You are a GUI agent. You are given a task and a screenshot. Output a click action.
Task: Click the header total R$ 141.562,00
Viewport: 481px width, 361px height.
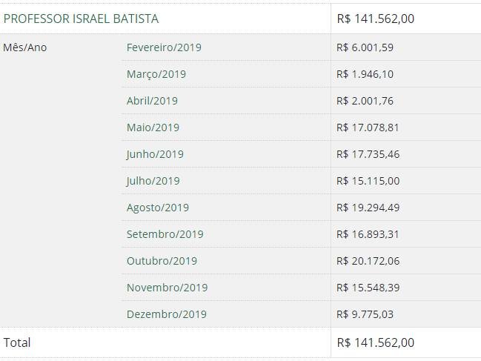376,19
